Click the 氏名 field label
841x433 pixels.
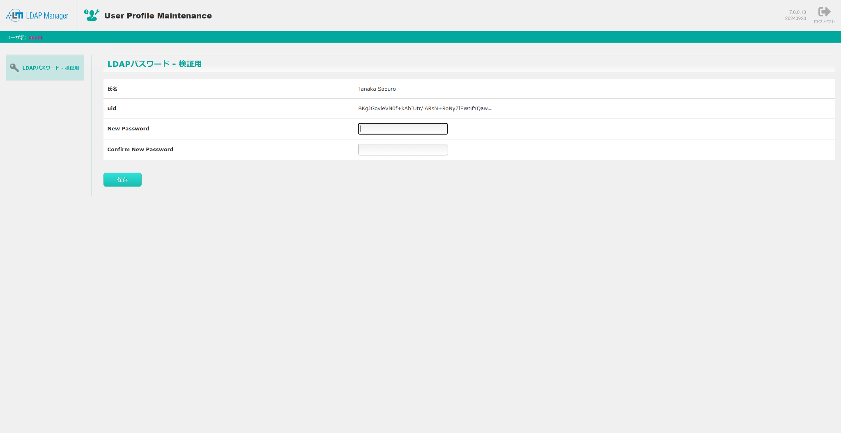[x=112, y=89]
